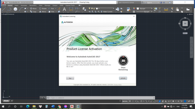Click the Match Properties icon
This screenshot has width=195, height=109.
[x=128, y=9]
